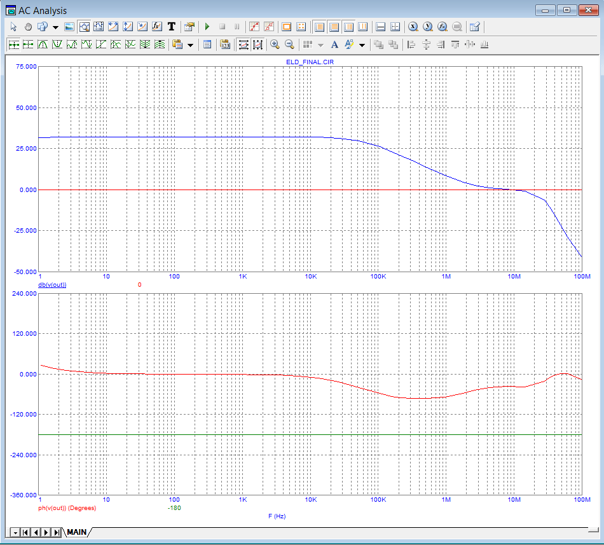Click the A with pencil format icon
This screenshot has width=604, height=545.
coord(349,45)
